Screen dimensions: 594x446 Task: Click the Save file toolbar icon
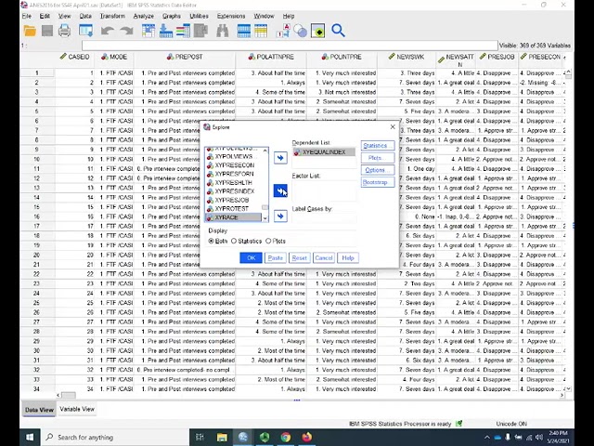coord(47,31)
